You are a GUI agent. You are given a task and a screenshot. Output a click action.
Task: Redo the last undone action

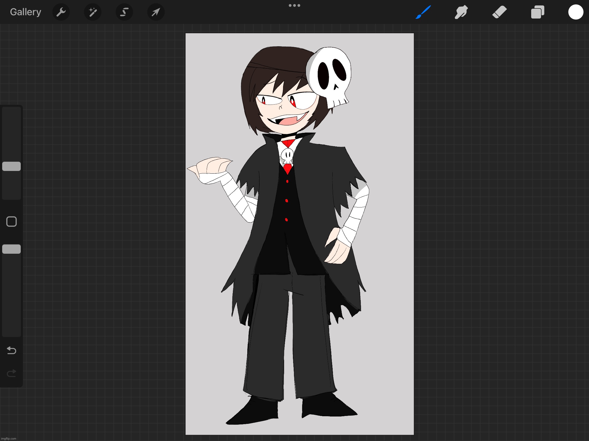point(11,373)
